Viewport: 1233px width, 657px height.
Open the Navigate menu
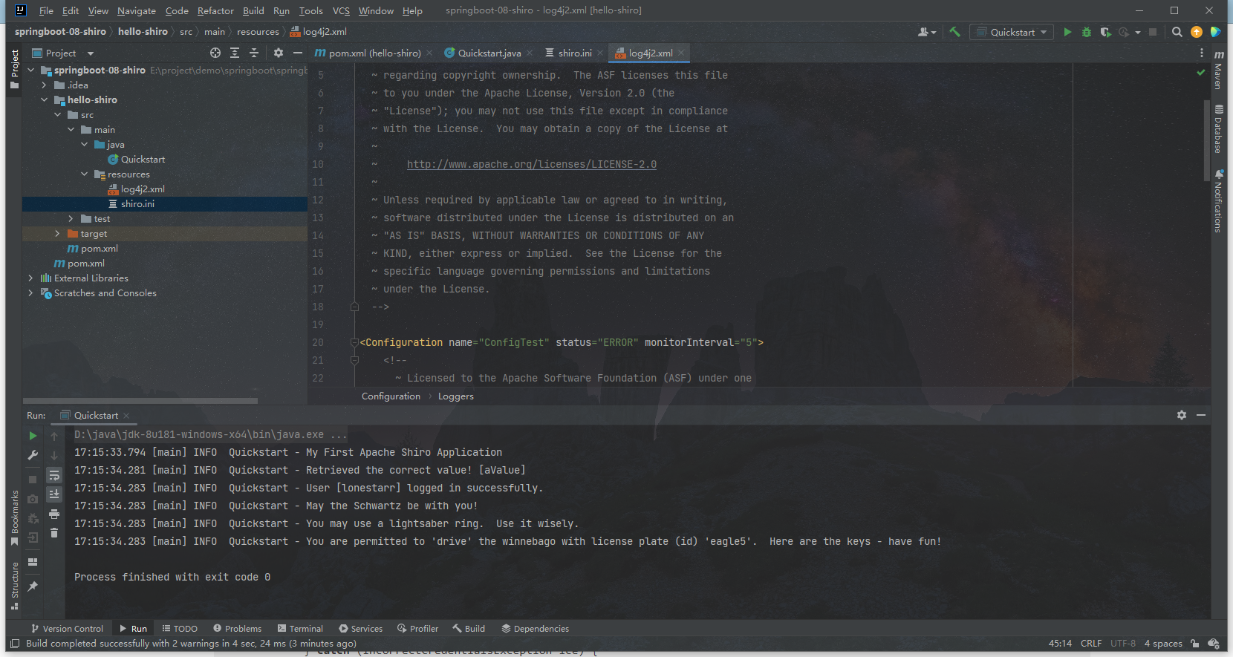tap(137, 10)
